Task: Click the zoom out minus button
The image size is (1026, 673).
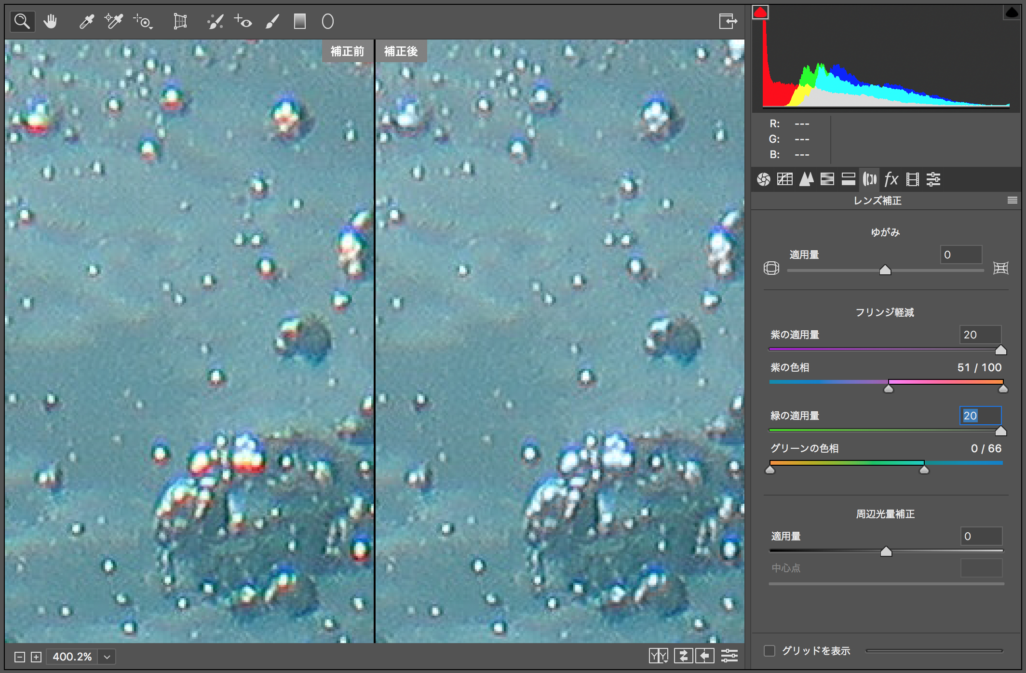Action: click(20, 657)
